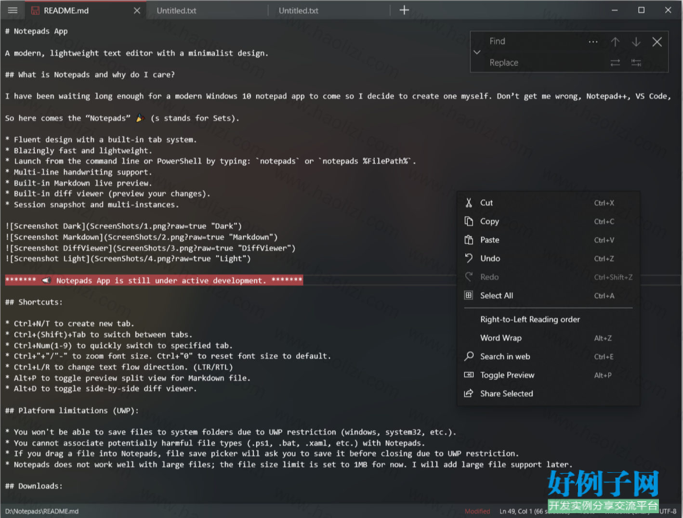
Task: Toggle Word Wrap in the context menu
Action: 549,338
